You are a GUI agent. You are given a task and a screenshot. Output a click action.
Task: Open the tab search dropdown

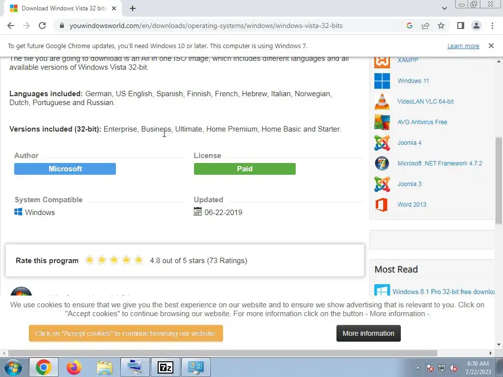tap(444, 8)
